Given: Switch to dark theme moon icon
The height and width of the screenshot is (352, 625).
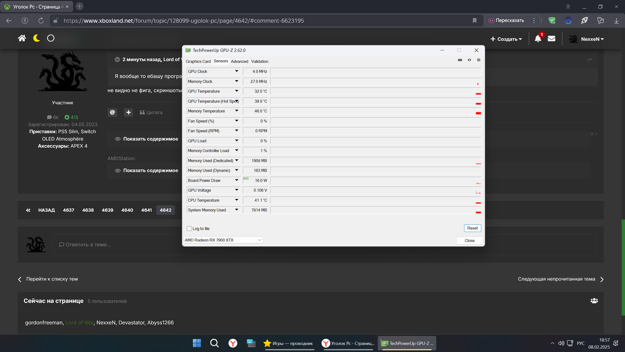Looking at the screenshot, I should pyautogui.click(x=37, y=38).
